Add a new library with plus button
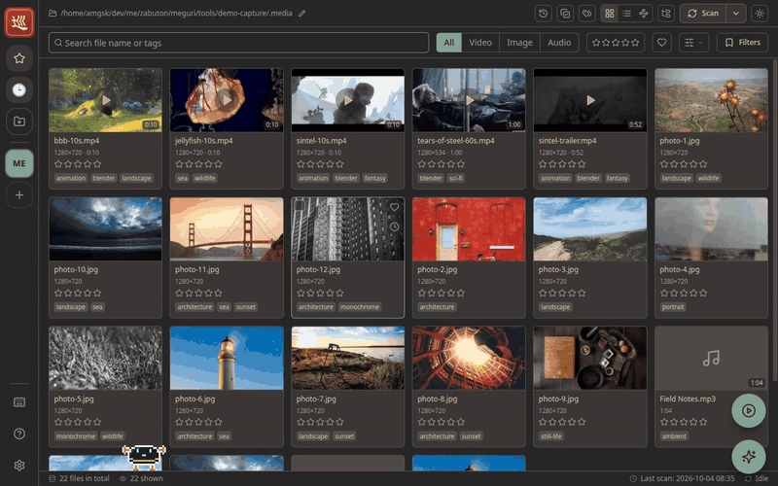 coord(19,195)
